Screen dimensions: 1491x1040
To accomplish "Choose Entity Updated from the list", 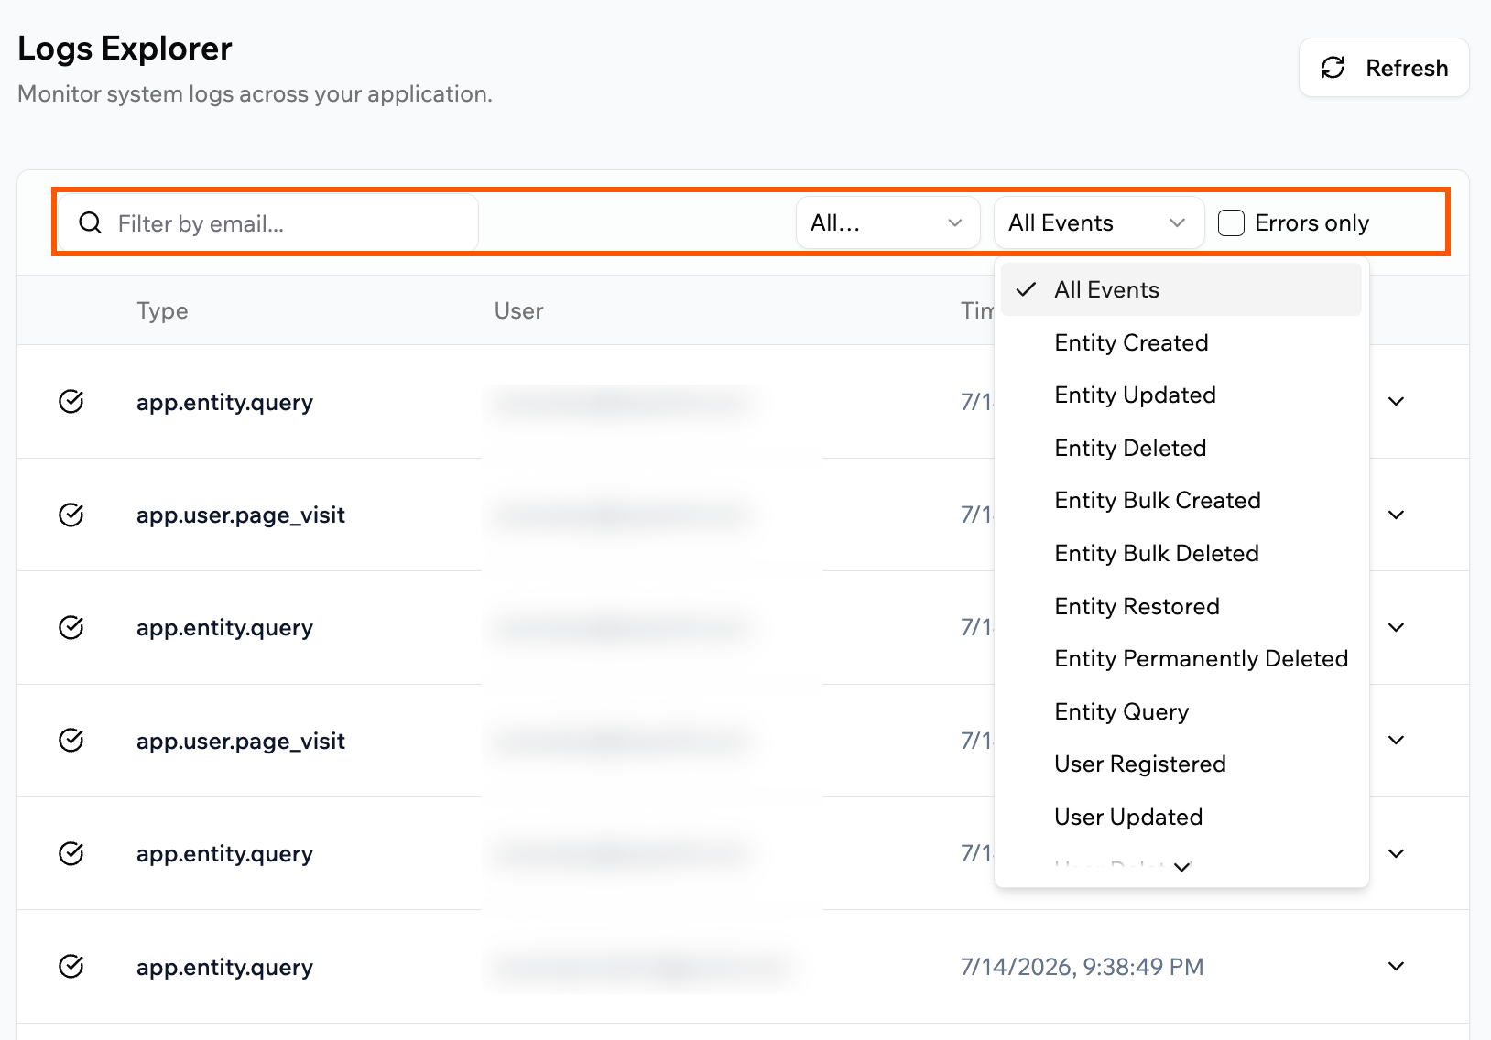I will tap(1181, 395).
